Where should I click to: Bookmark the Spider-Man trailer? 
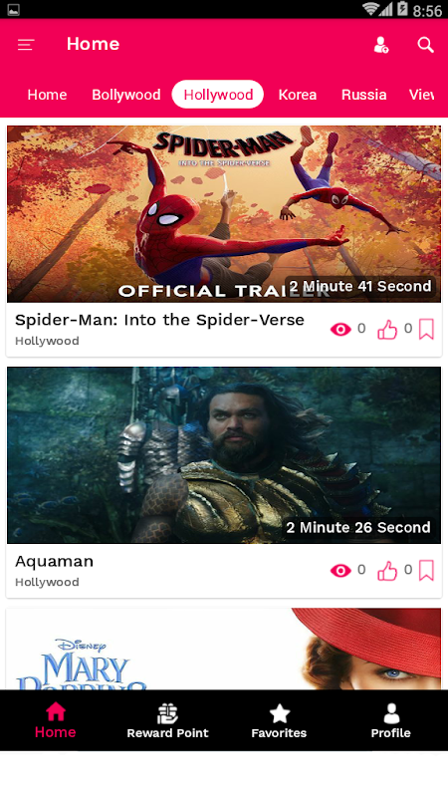click(426, 330)
